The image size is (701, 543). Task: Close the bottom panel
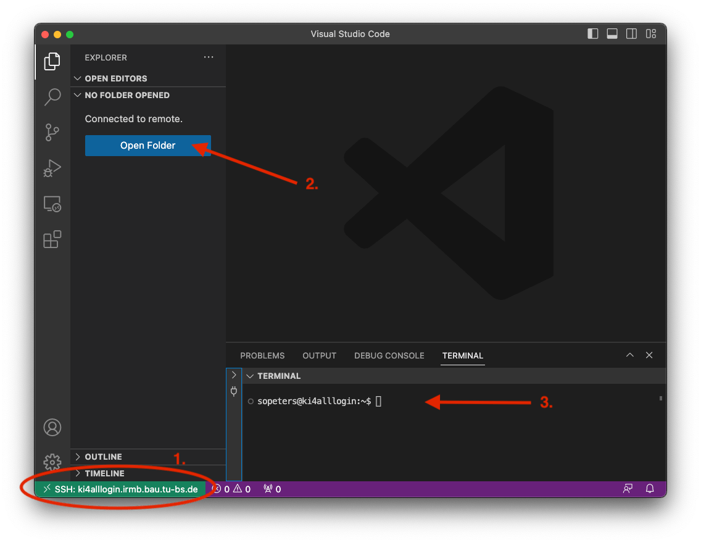pyautogui.click(x=649, y=355)
